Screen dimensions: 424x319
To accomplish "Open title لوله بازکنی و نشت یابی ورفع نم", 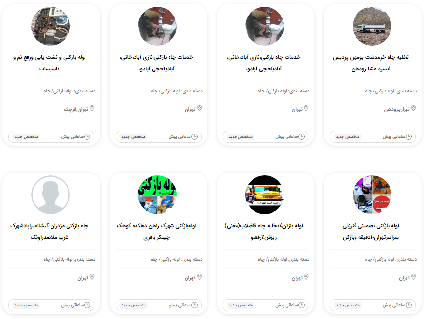I will 49,63.
